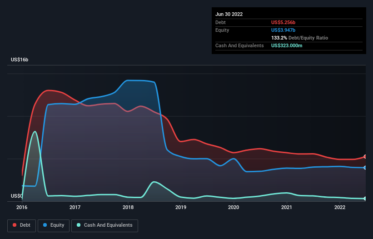Click the teal Cash And Equivalents legend dot
This screenshot has width=373, height=239.
79,225
